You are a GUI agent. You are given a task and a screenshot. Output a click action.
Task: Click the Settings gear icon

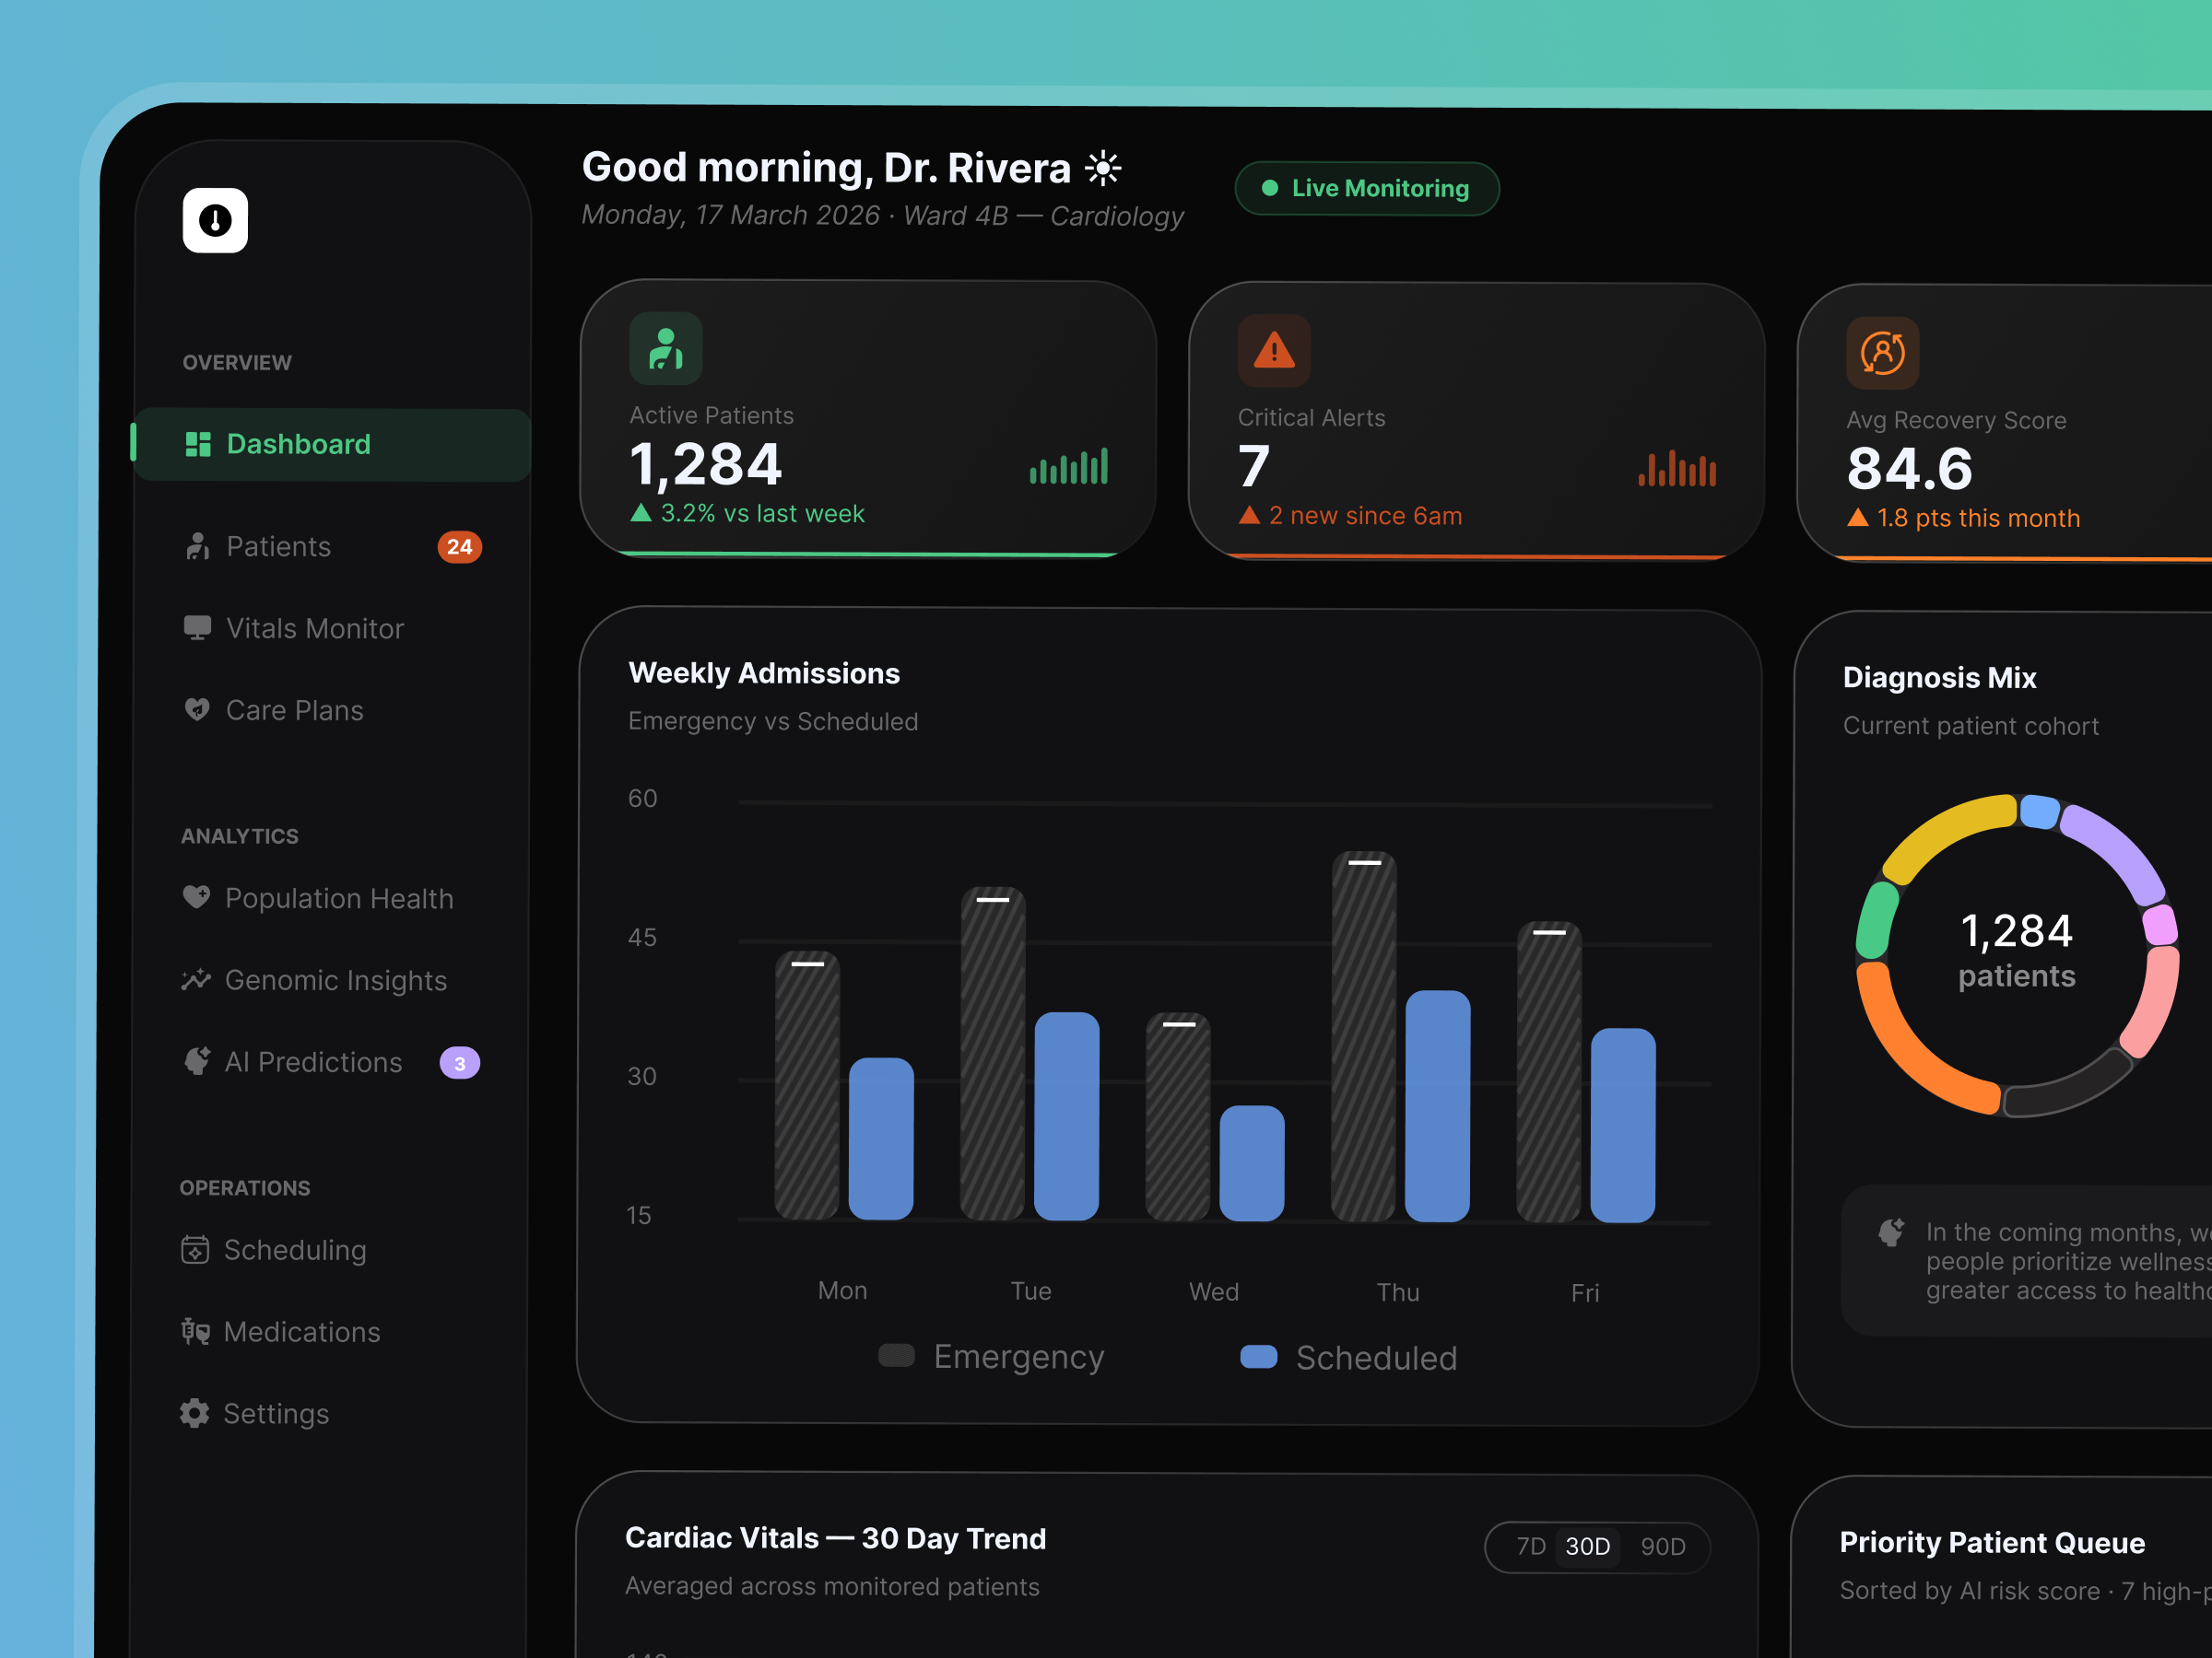click(x=194, y=1413)
